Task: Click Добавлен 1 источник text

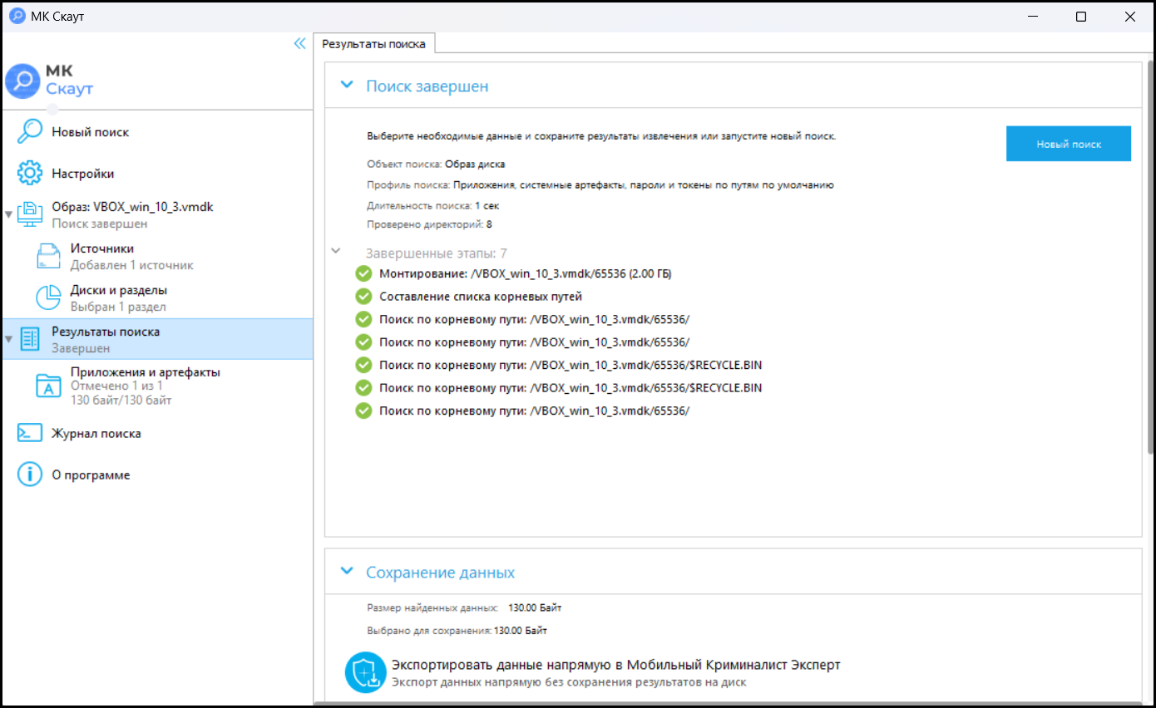Action: (x=132, y=265)
